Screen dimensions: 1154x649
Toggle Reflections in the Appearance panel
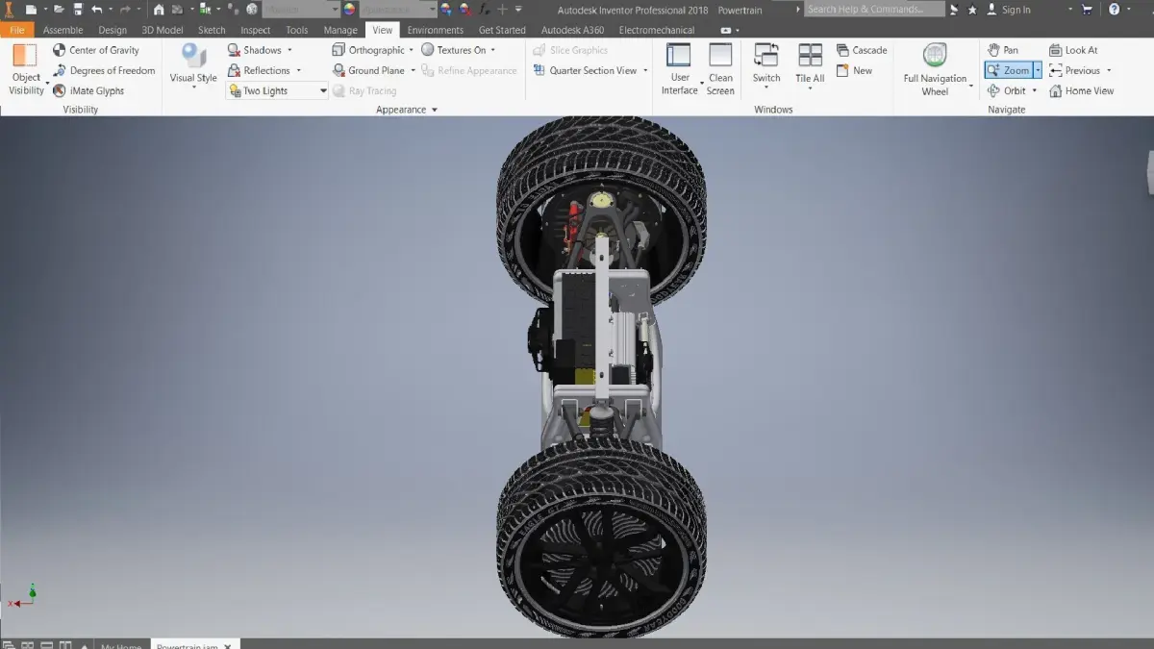point(260,70)
